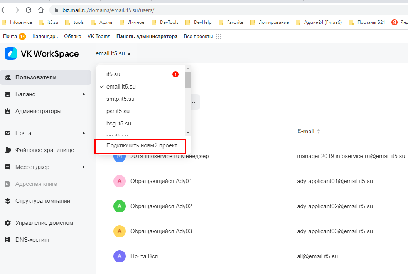
Task: Sort users by E-mail column
Action: coord(309,131)
